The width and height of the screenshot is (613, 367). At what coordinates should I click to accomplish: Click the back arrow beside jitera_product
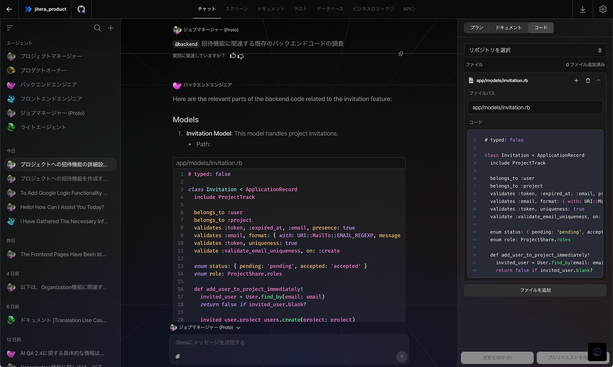pyautogui.click(x=9, y=9)
